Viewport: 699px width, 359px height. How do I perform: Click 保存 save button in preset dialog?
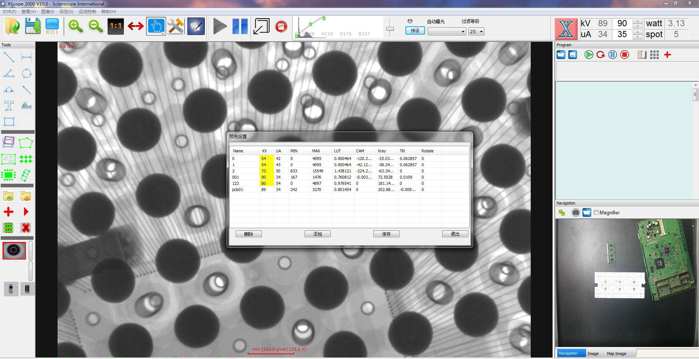(x=386, y=234)
